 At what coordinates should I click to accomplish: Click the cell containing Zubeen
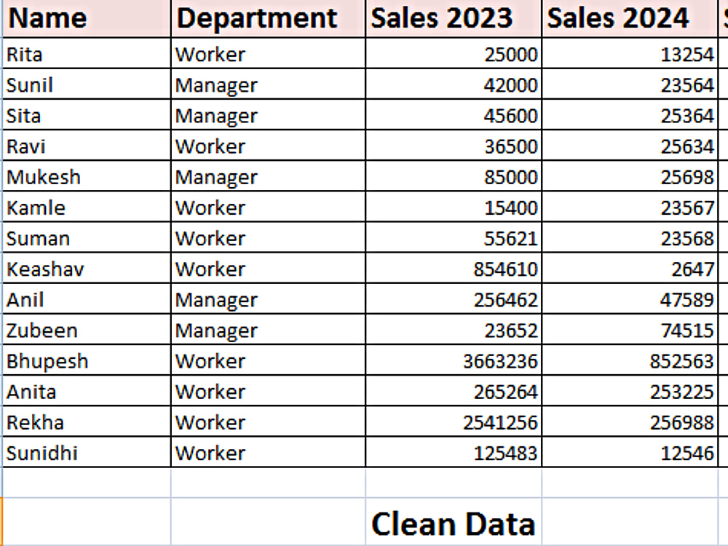tap(87, 329)
